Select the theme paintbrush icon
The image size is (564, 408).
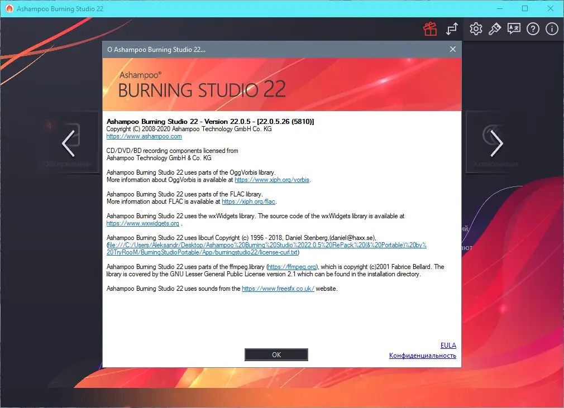click(x=495, y=28)
